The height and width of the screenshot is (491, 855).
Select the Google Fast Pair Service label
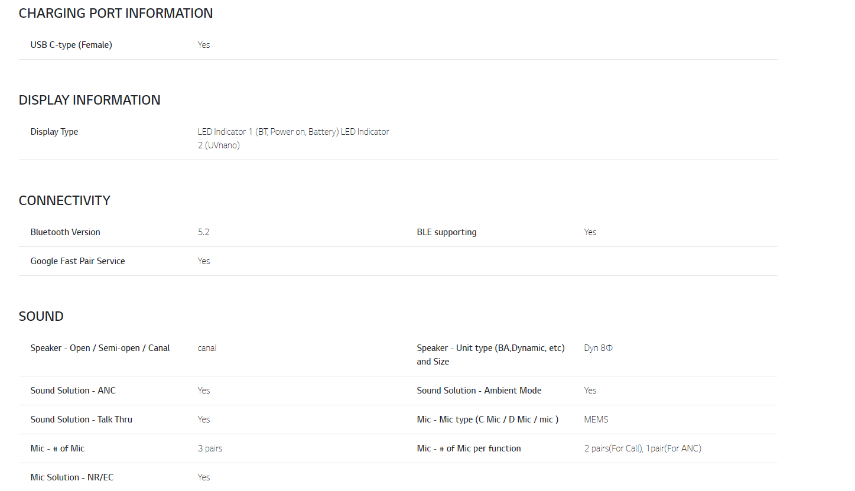pyautogui.click(x=77, y=261)
